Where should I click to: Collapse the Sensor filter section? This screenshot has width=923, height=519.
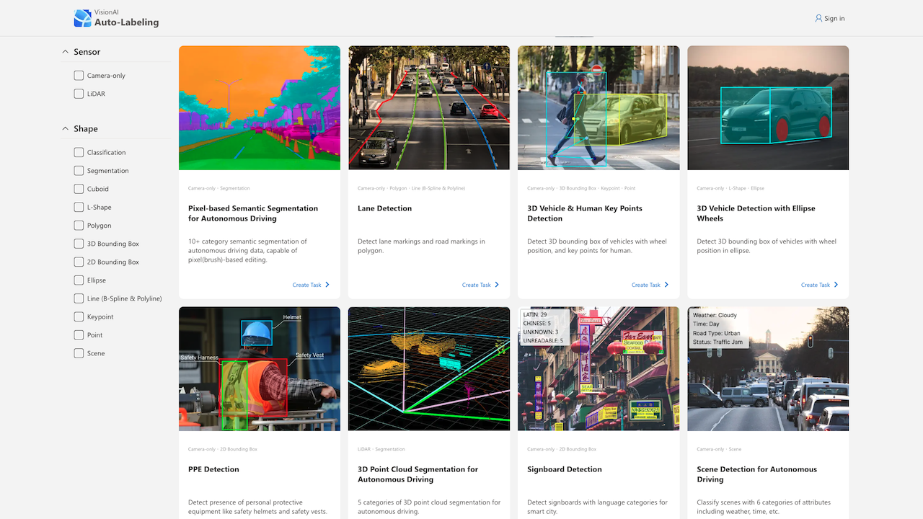66,52
